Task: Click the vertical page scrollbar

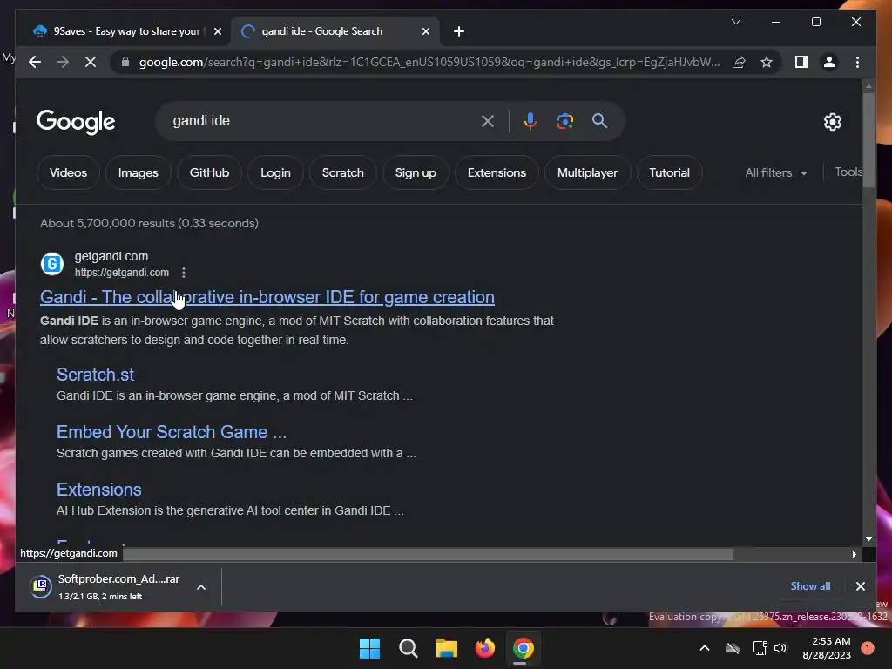Action: (x=868, y=139)
